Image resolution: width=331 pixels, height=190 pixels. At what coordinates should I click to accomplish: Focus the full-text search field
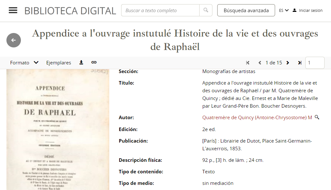pos(160,10)
